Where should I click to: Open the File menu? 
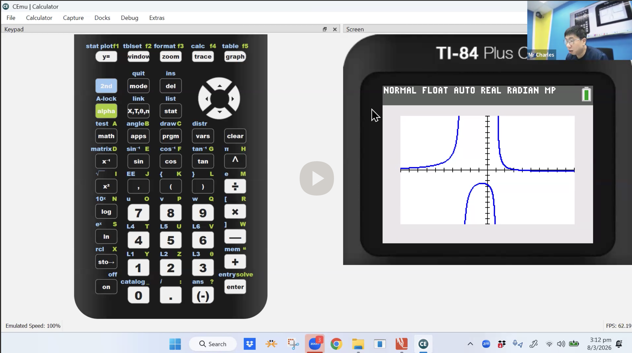coord(11,18)
